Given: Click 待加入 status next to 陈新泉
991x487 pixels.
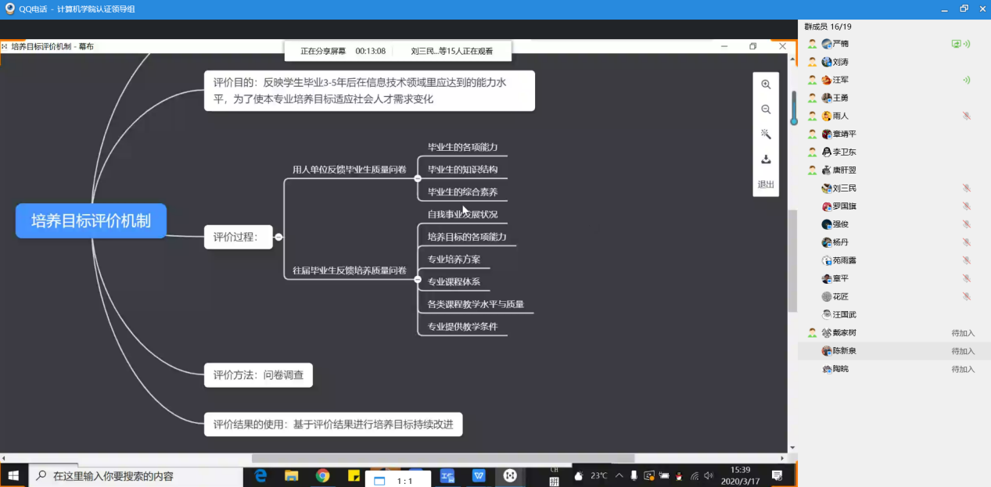Looking at the screenshot, I should point(962,351).
